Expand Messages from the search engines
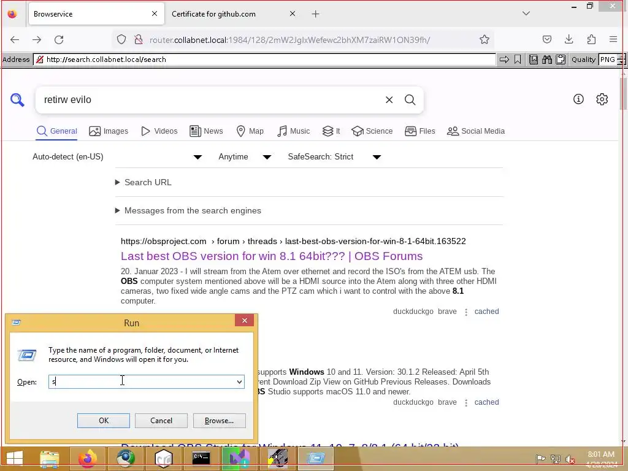This screenshot has width=628, height=471. (x=188, y=211)
